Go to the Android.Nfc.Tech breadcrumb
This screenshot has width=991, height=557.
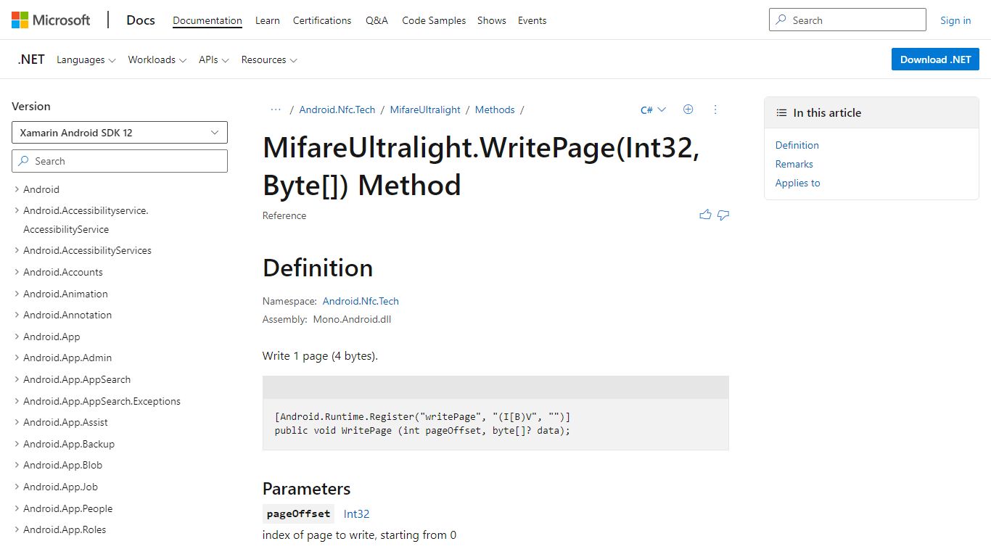[x=337, y=110]
